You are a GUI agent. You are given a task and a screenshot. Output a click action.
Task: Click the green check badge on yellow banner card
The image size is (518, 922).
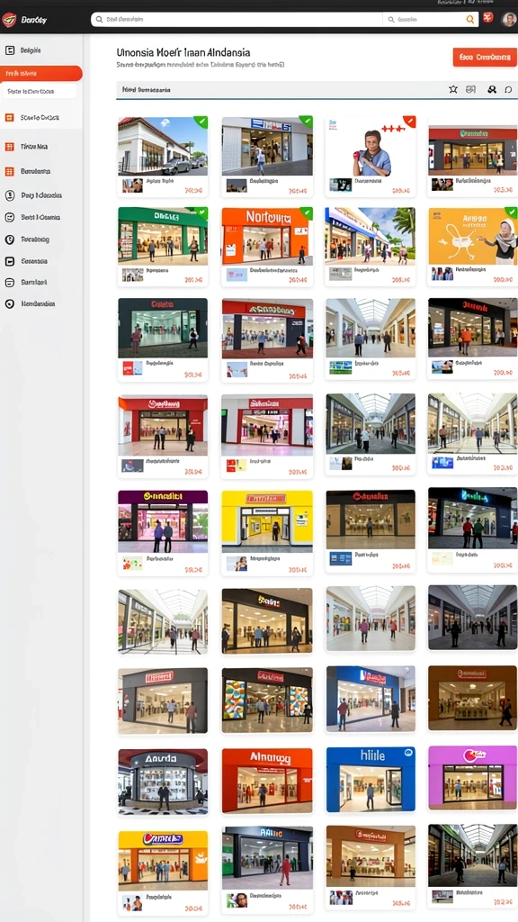pos(511,212)
